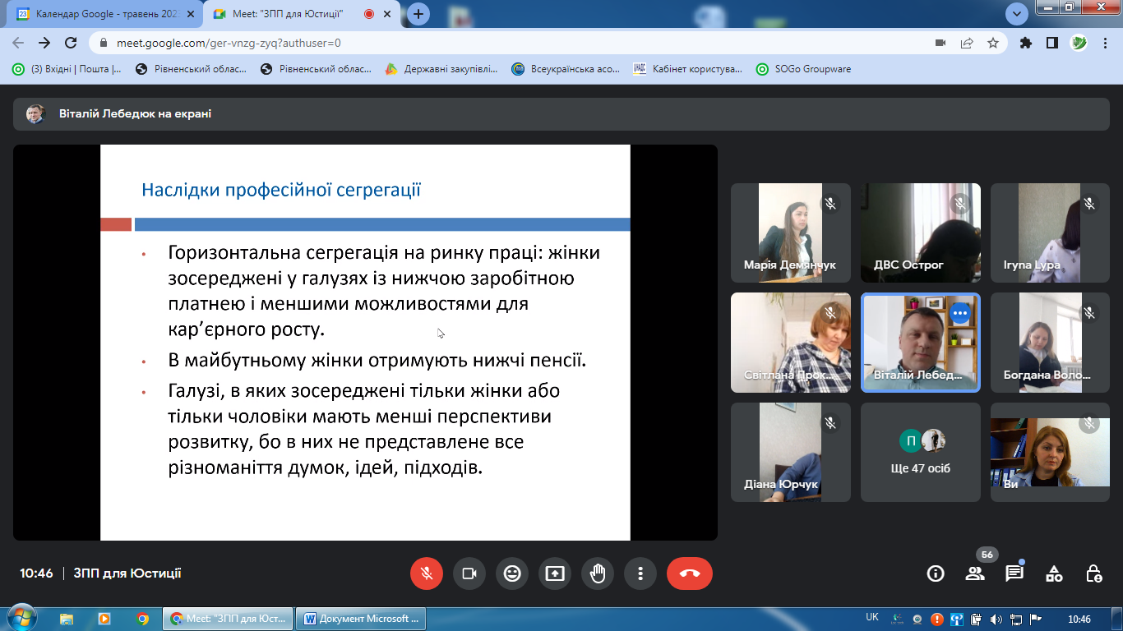Open the activities icon
The image size is (1123, 631).
pos(1054,573)
